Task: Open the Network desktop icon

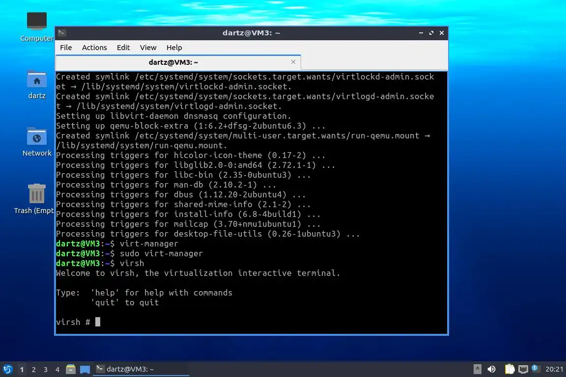Action: pos(36,142)
